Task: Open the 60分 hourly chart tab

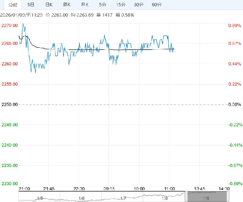Action: tap(157, 5)
